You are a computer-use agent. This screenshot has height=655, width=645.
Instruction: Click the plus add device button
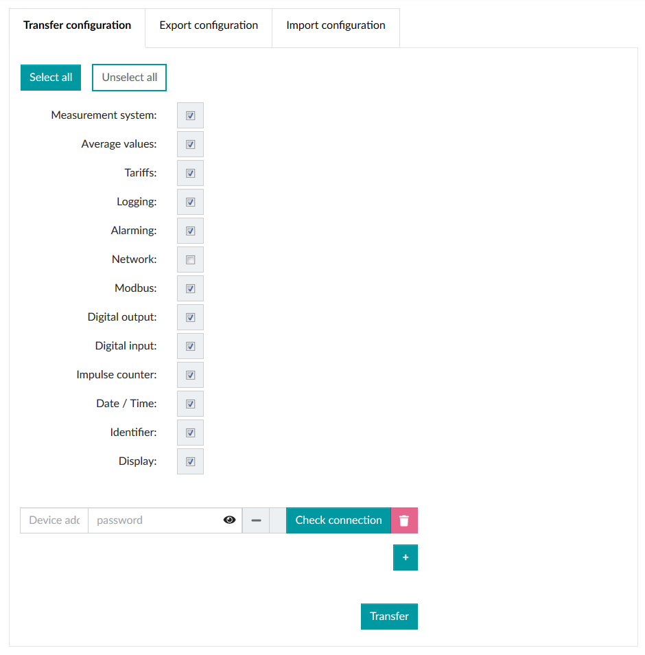(406, 558)
